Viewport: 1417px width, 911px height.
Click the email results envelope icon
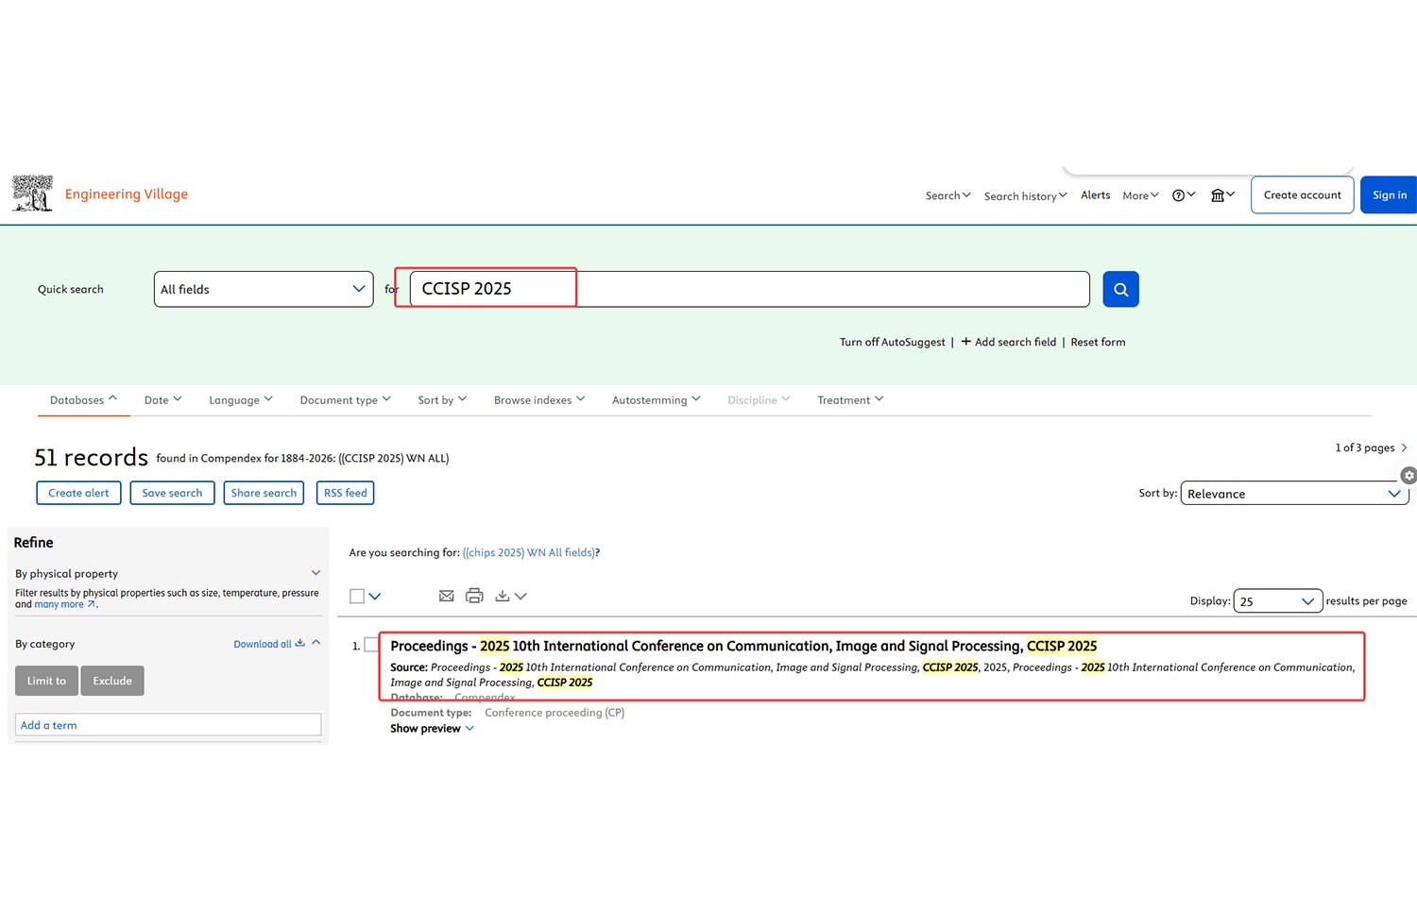point(447,596)
